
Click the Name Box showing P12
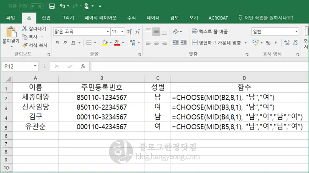pos(20,67)
